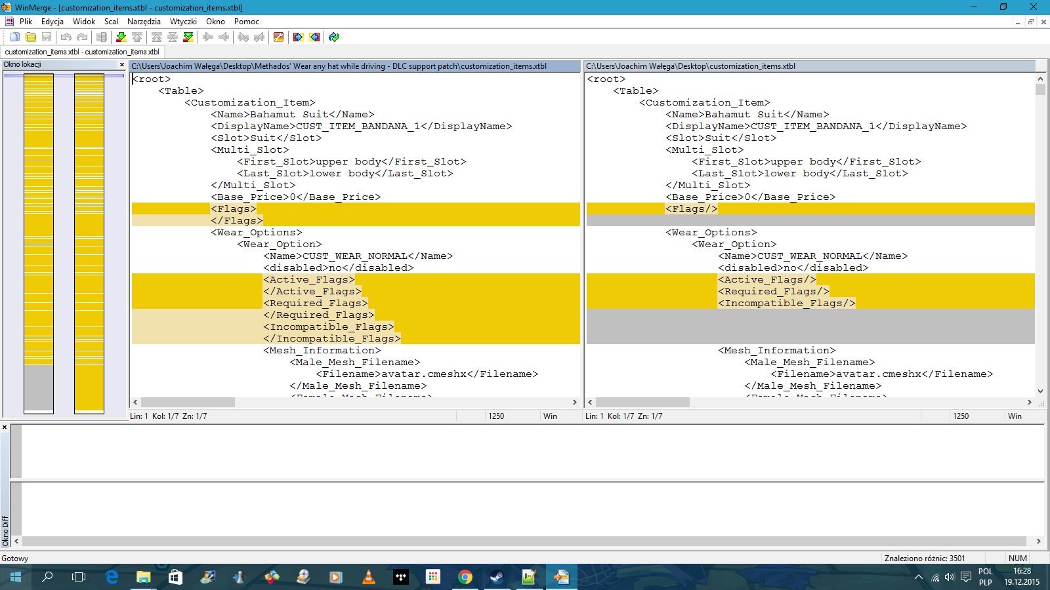Image resolution: width=1050 pixels, height=590 pixels.
Task: Open the Widok menu
Action: (x=84, y=22)
